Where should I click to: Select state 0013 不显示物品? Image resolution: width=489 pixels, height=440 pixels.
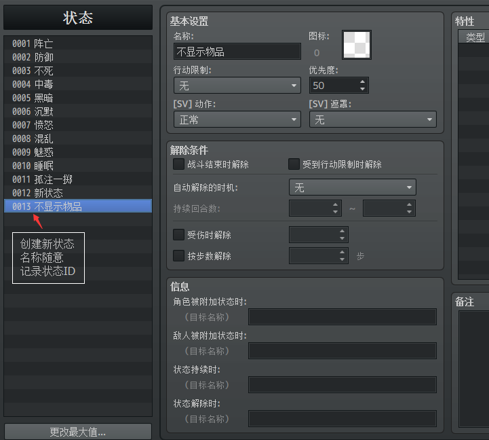[78, 206]
